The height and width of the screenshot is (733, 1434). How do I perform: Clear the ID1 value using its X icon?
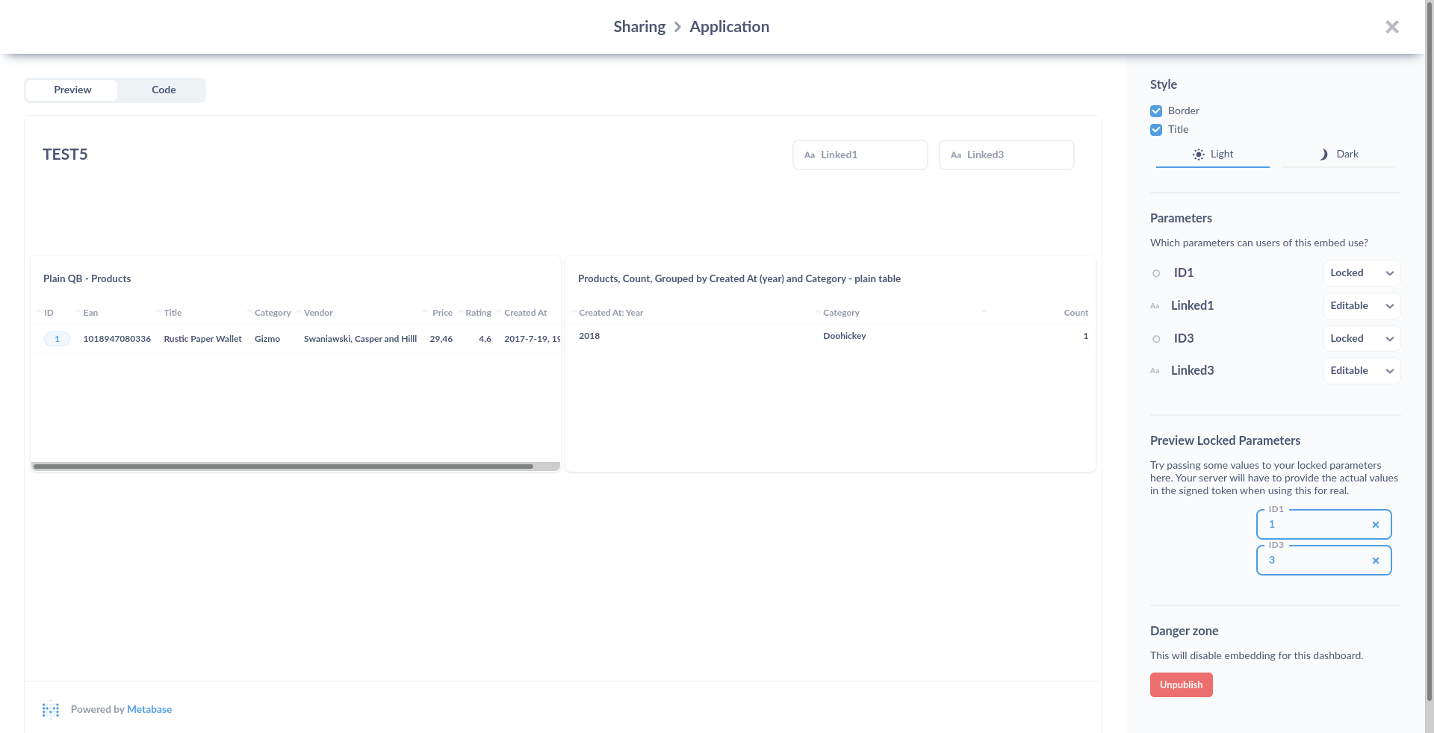[1375, 525]
